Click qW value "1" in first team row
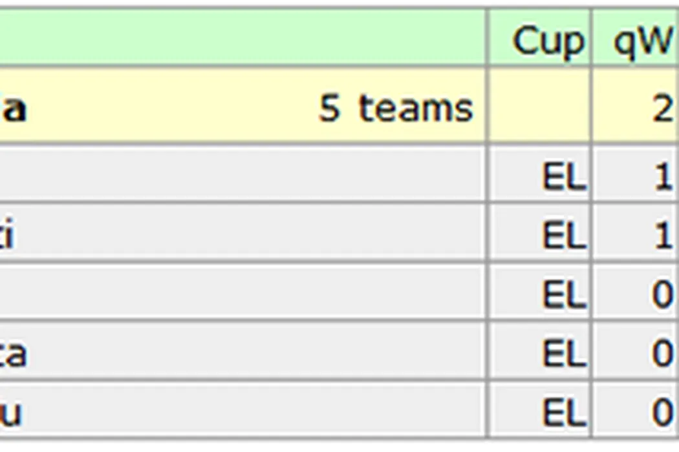 pyautogui.click(x=663, y=177)
